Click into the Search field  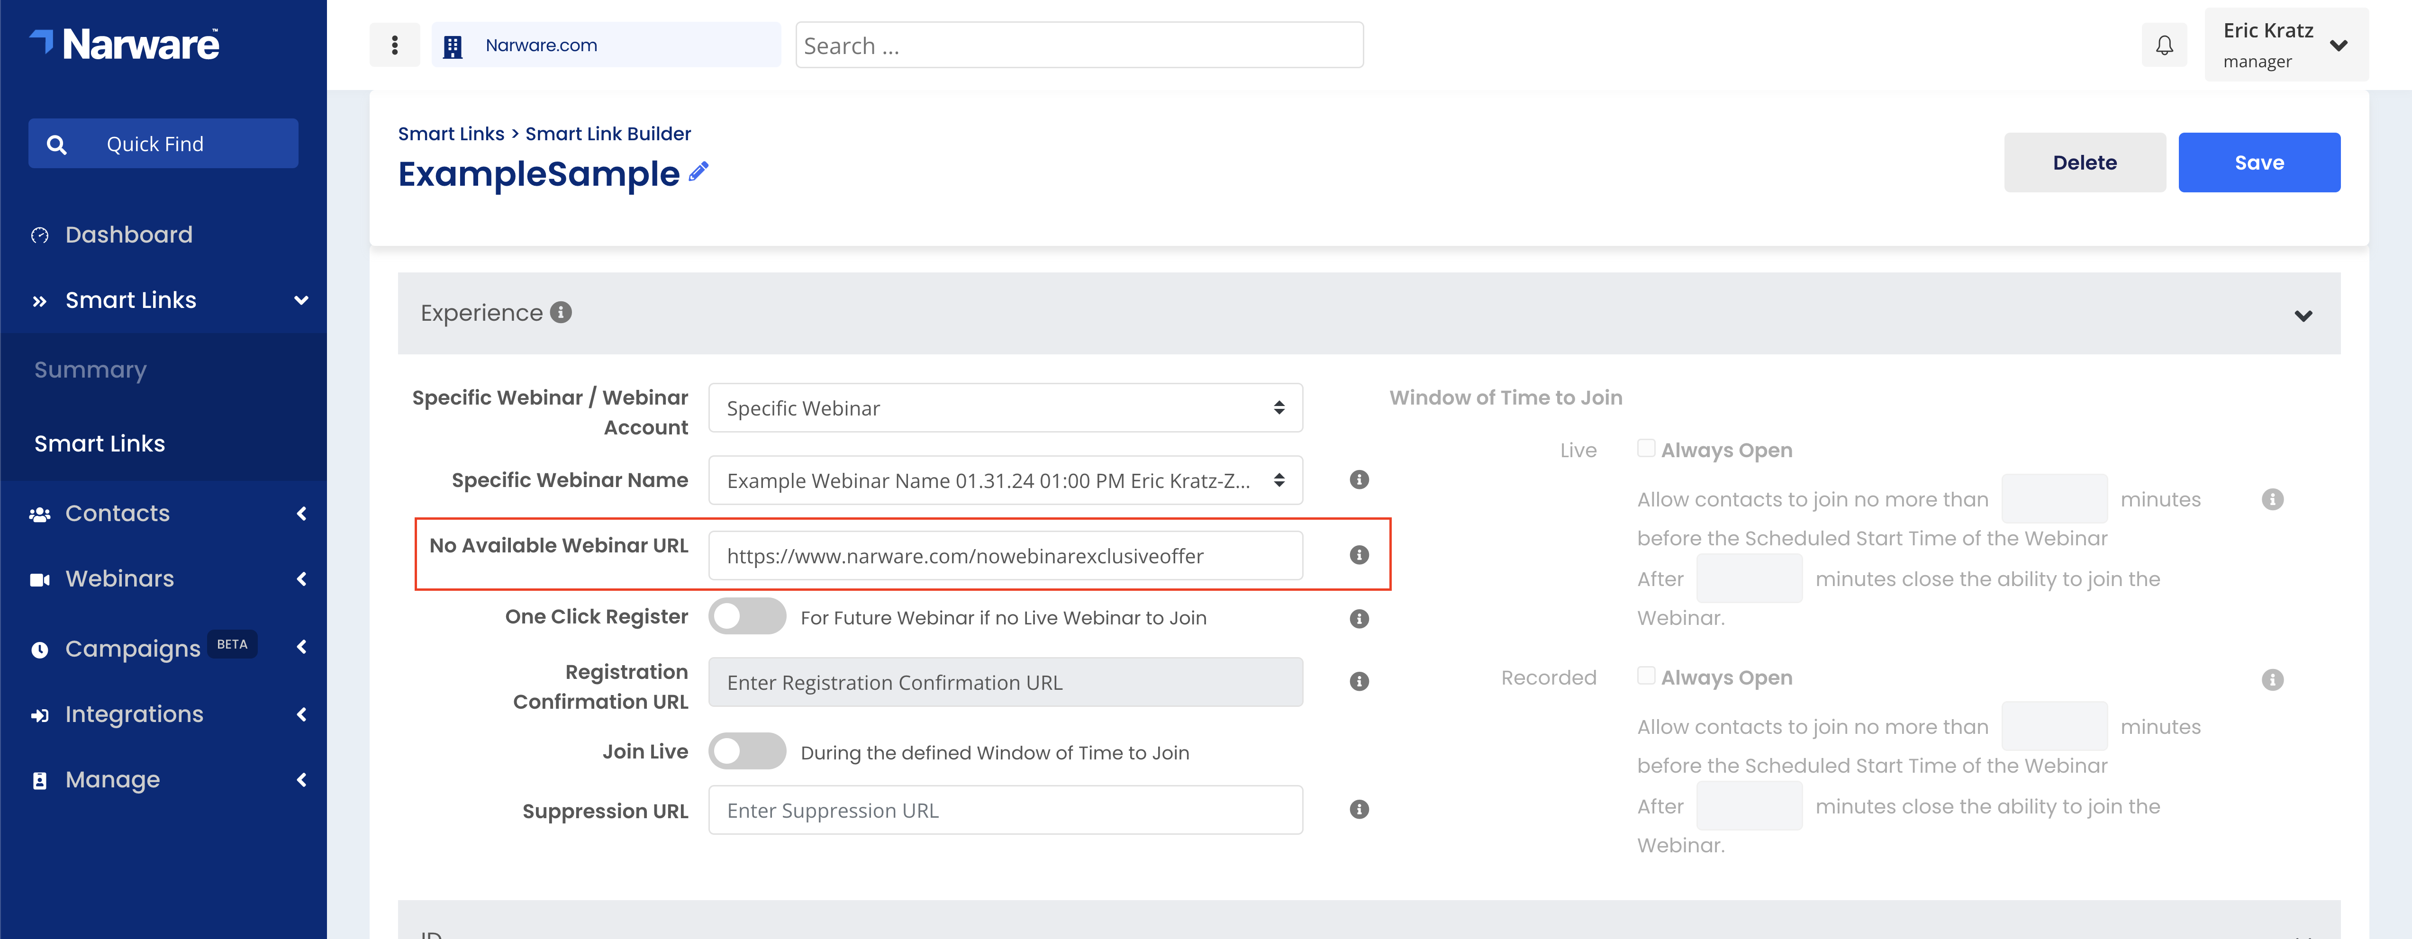click(1079, 45)
